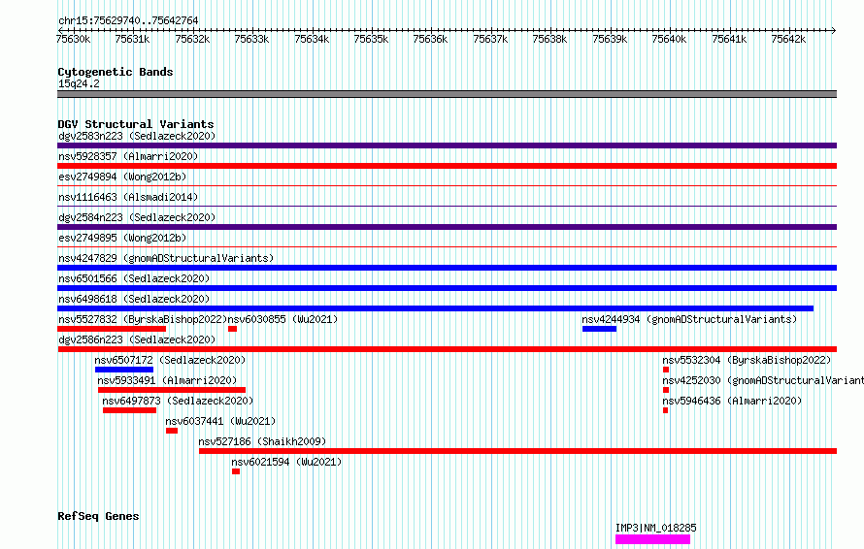Open the nsv5527832 (ByrskaBishop2022) label
The height and width of the screenshot is (549, 864).
coord(143,319)
